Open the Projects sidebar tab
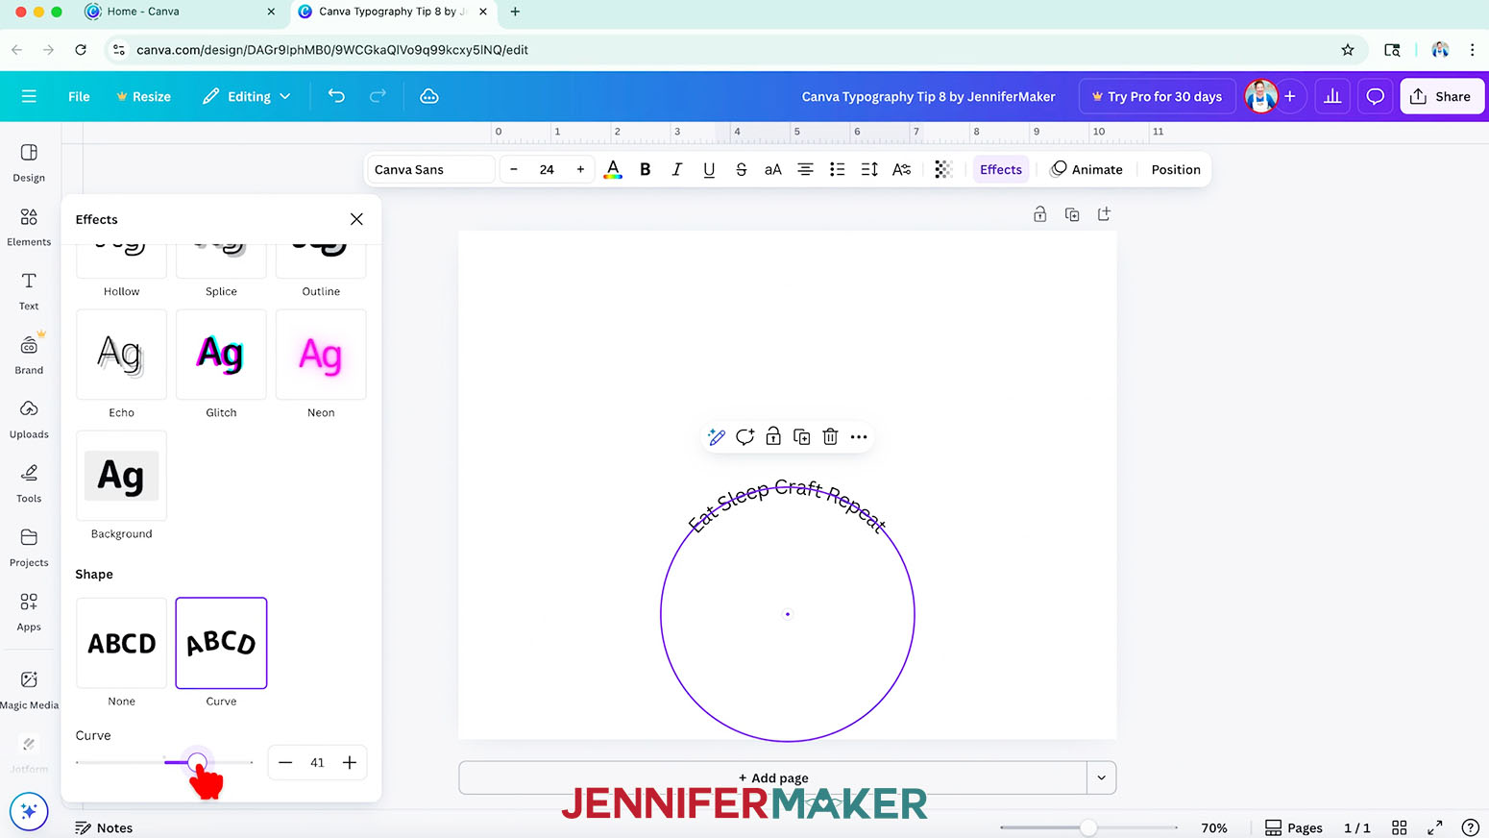This screenshot has height=838, width=1489. point(29,548)
